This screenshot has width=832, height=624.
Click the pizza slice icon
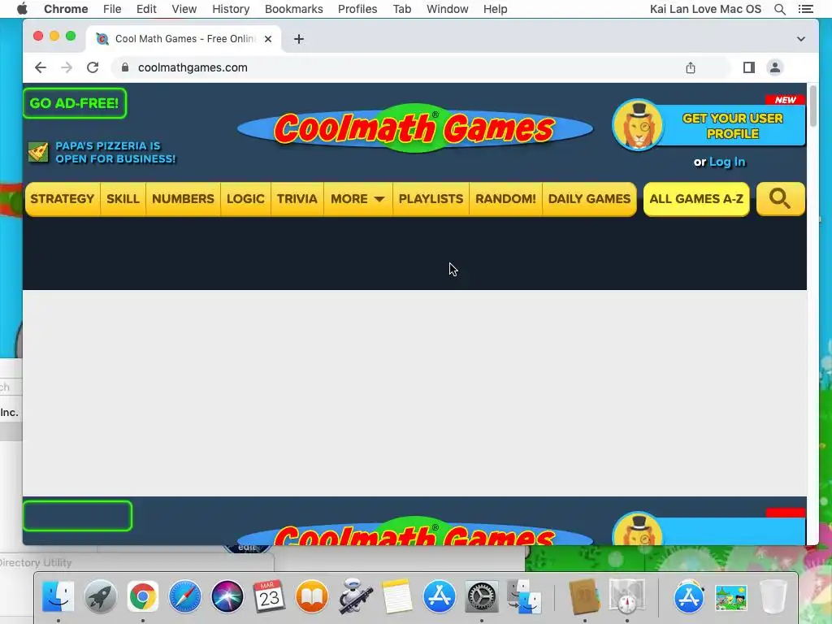pyautogui.click(x=38, y=152)
